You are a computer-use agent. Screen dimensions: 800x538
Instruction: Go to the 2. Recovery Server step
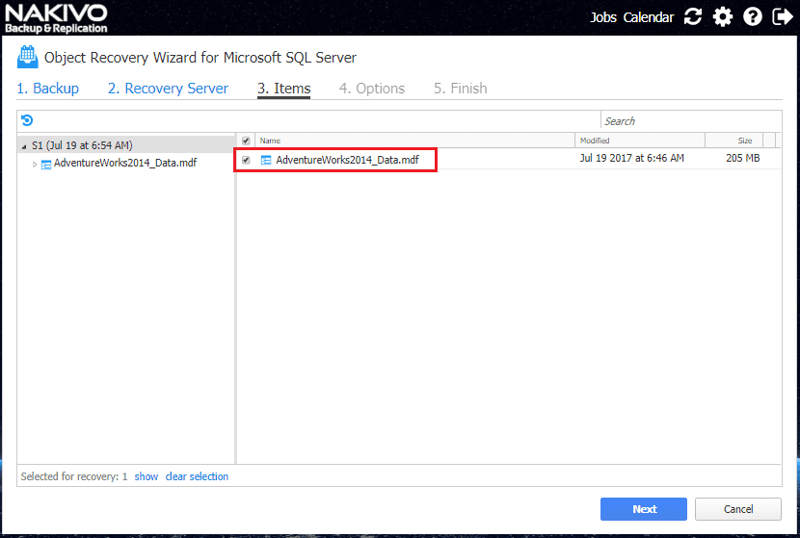[168, 89]
